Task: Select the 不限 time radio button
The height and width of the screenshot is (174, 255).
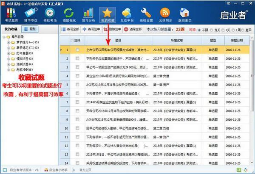Action: click(199, 30)
